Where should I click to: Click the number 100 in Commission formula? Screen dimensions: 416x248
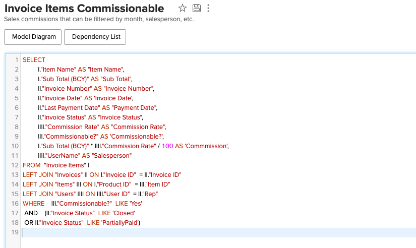coord(167,146)
